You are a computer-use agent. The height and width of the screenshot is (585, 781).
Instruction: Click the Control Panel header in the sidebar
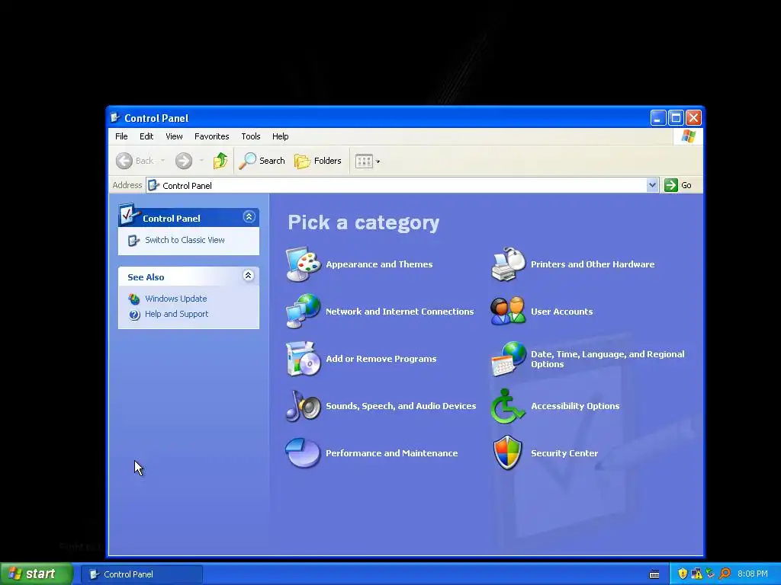point(189,217)
